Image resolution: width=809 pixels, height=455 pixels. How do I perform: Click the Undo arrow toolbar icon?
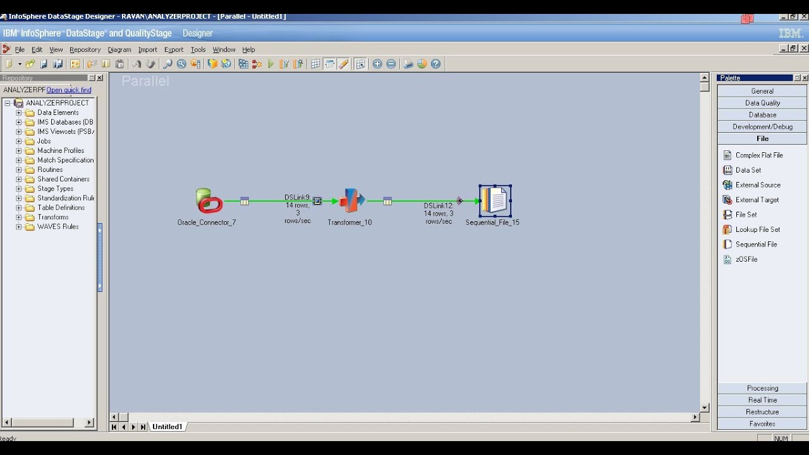[x=137, y=64]
